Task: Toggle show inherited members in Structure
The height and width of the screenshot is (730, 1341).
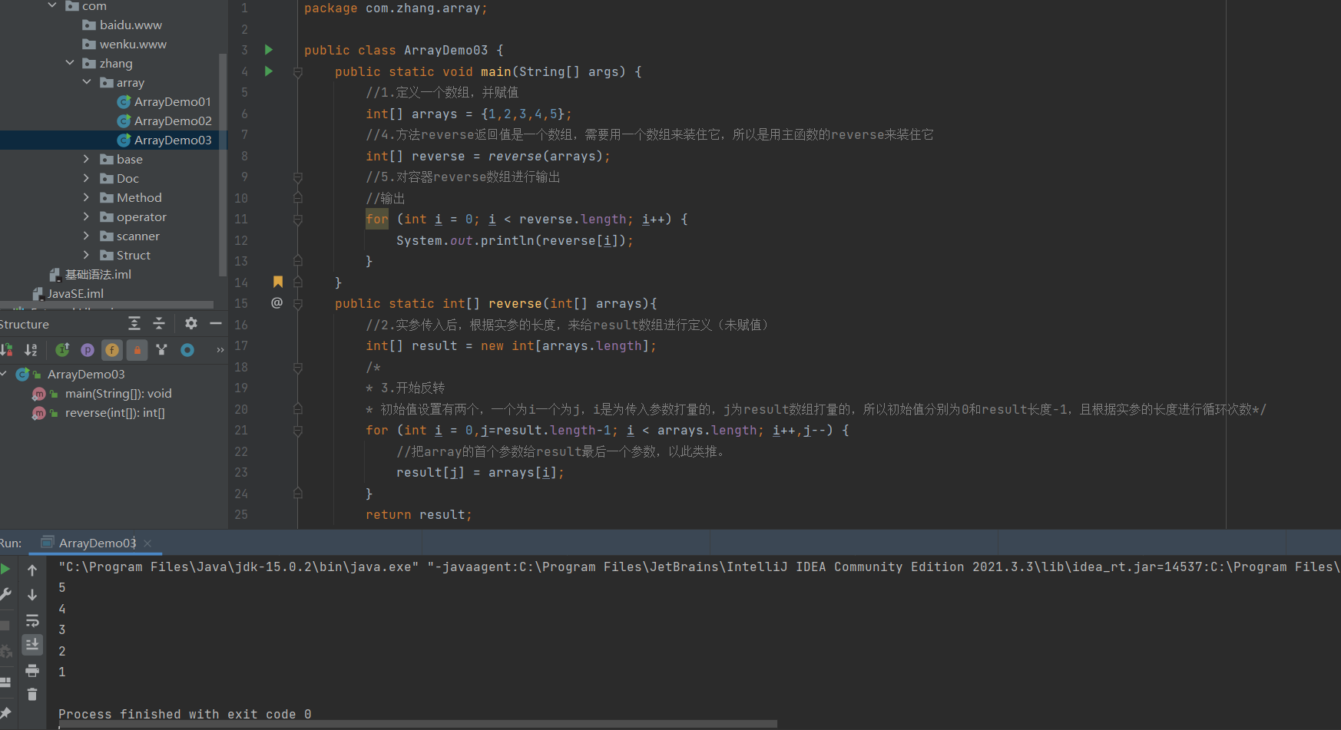Action: 63,350
